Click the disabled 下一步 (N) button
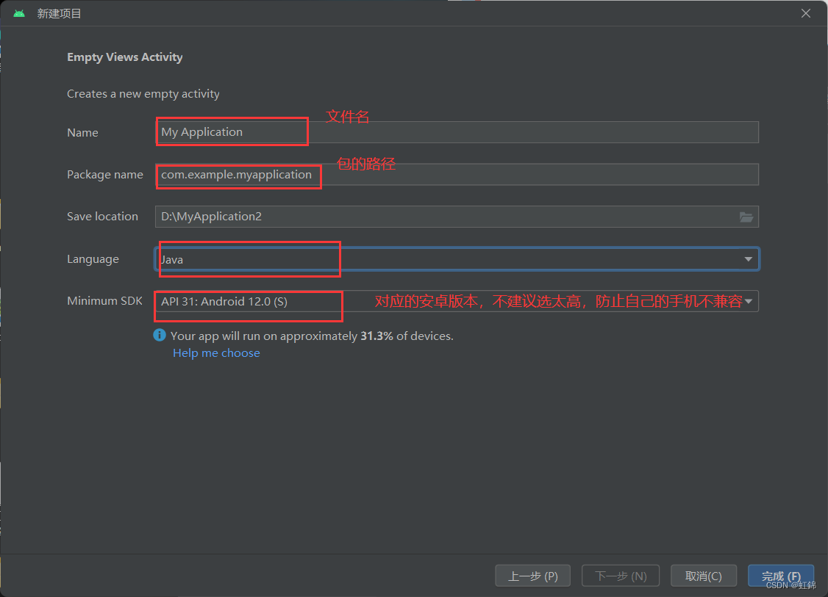Image resolution: width=828 pixels, height=597 pixels. coord(620,576)
